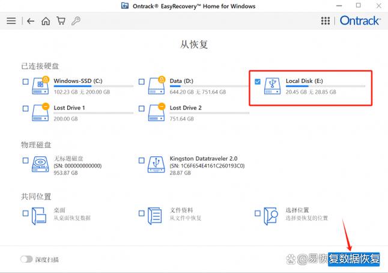Click the Lost Drive 1 label

coord(69,108)
